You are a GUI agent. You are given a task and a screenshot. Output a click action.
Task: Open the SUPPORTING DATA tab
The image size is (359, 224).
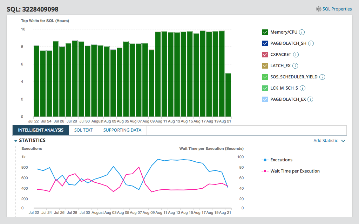pos(122,130)
